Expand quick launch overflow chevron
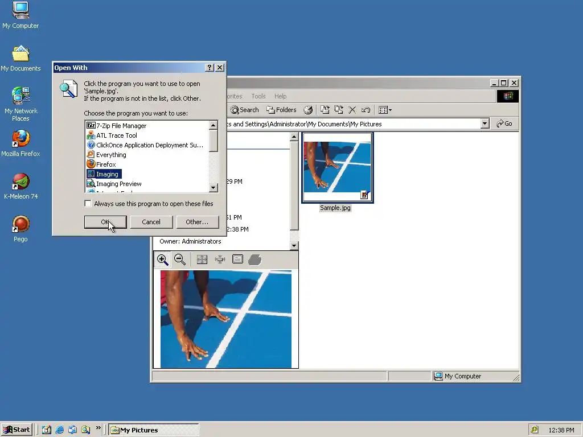Image resolution: width=583 pixels, height=437 pixels. tap(98, 428)
